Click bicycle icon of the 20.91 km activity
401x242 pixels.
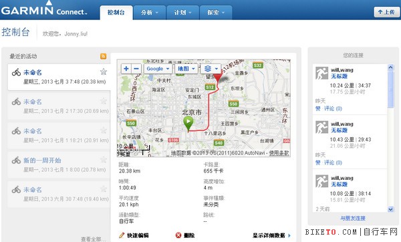(16, 131)
